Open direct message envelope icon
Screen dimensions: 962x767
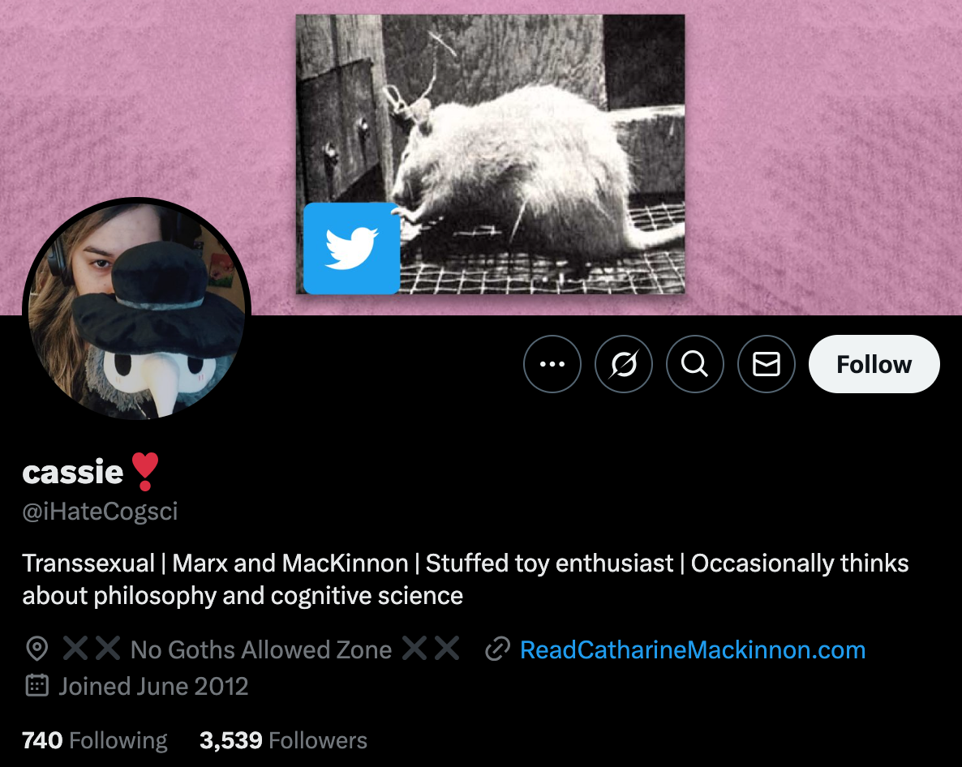(767, 363)
